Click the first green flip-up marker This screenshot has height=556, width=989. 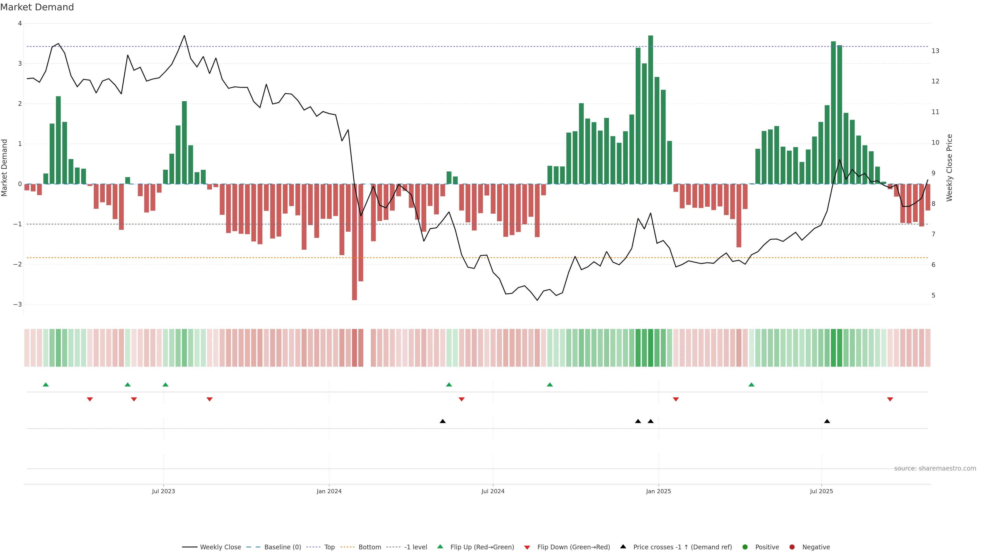46,385
